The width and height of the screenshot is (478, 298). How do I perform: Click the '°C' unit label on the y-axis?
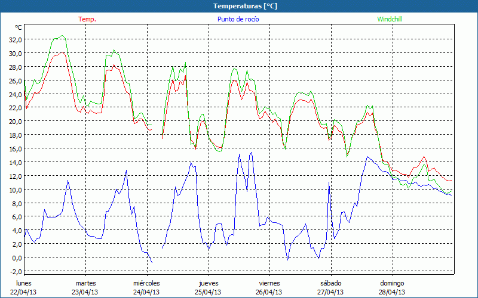[x=18, y=27]
